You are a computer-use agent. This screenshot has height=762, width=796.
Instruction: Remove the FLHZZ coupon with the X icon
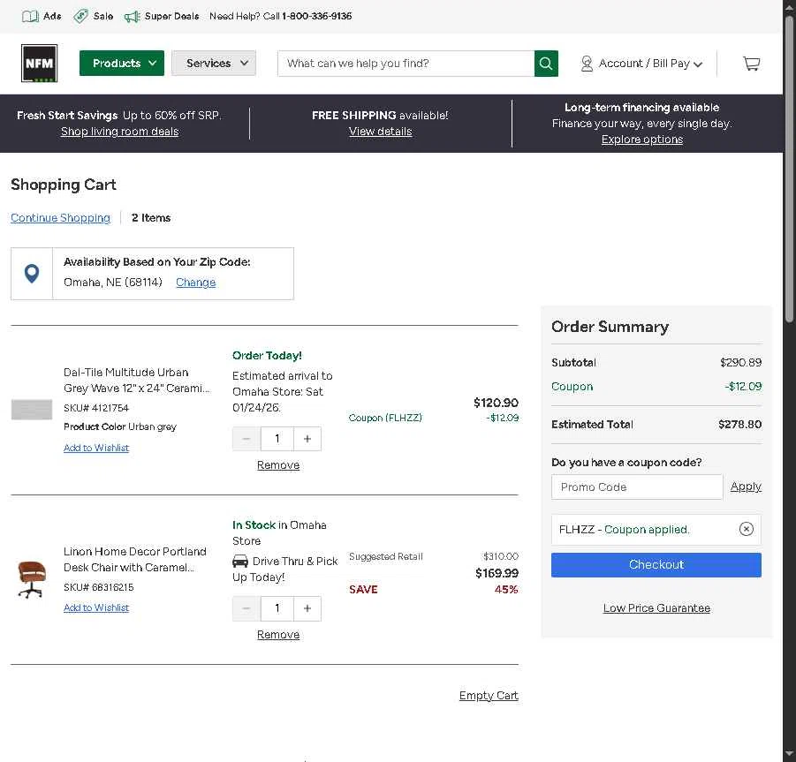[747, 529]
